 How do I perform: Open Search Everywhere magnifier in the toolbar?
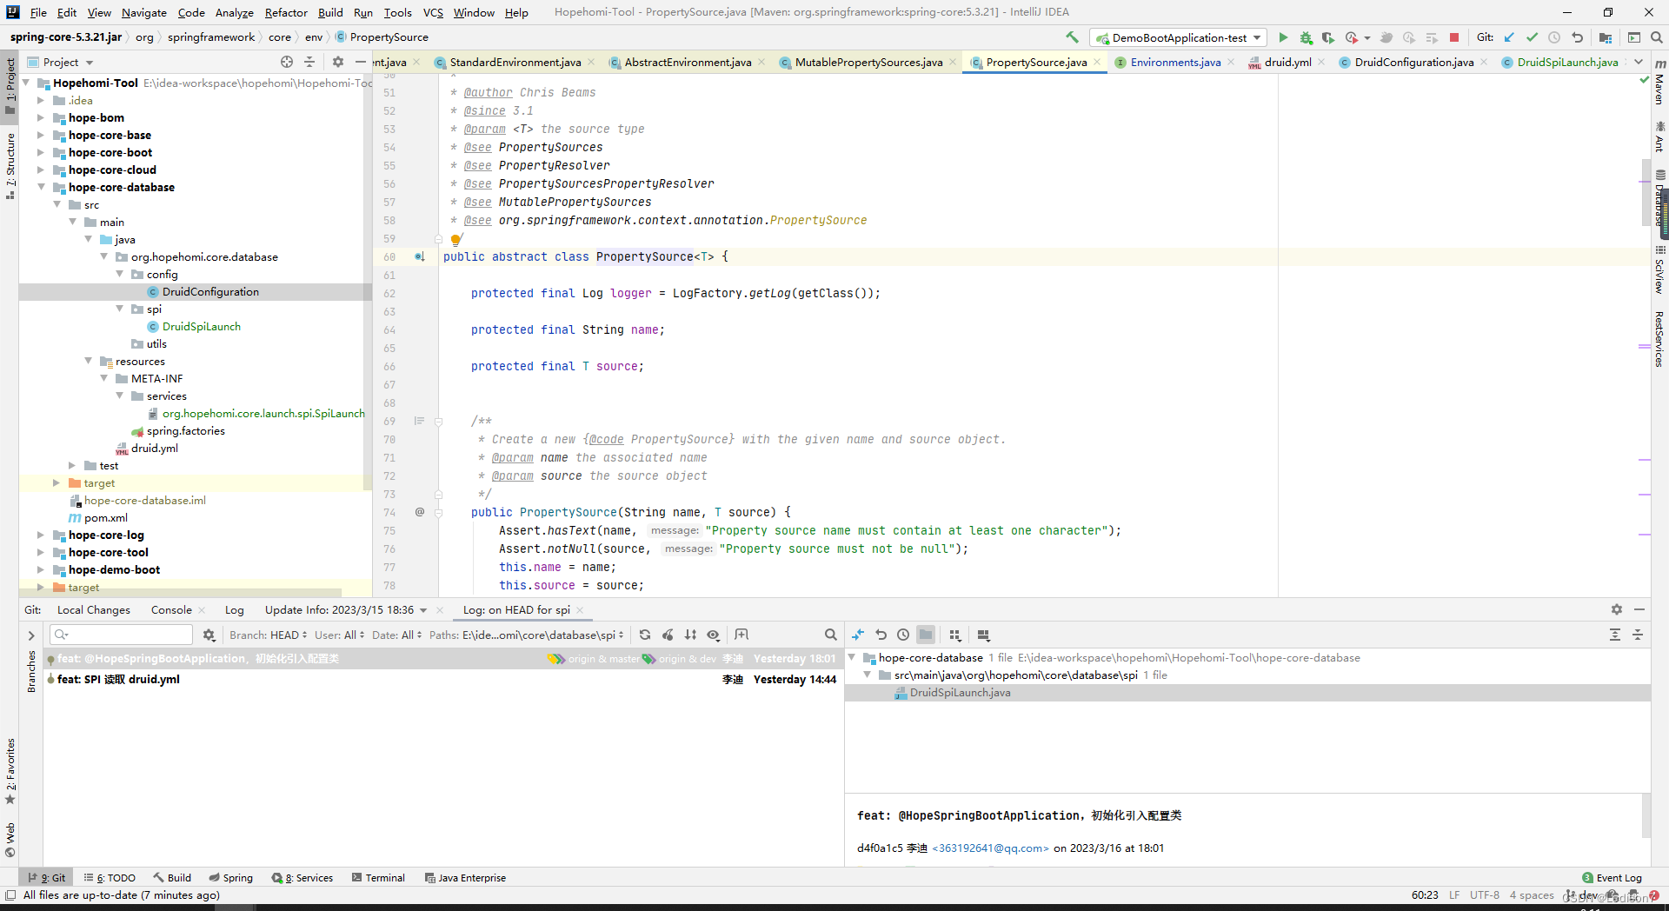click(x=1656, y=37)
